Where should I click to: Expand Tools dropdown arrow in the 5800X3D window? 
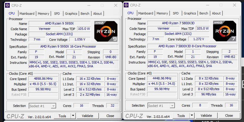192,116
